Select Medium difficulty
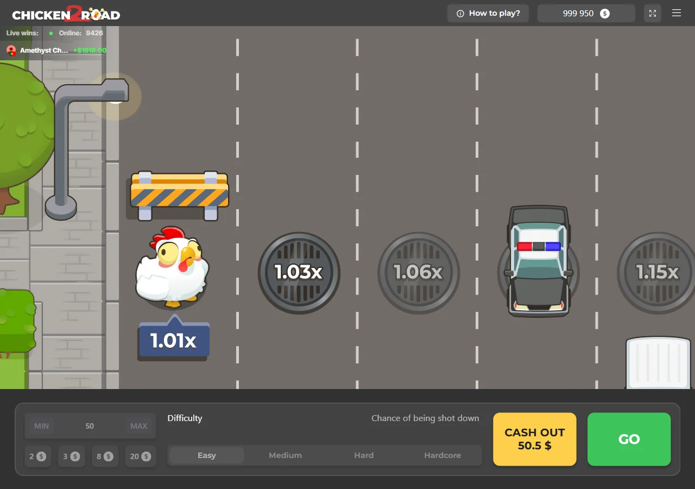This screenshot has width=695, height=489. (285, 455)
